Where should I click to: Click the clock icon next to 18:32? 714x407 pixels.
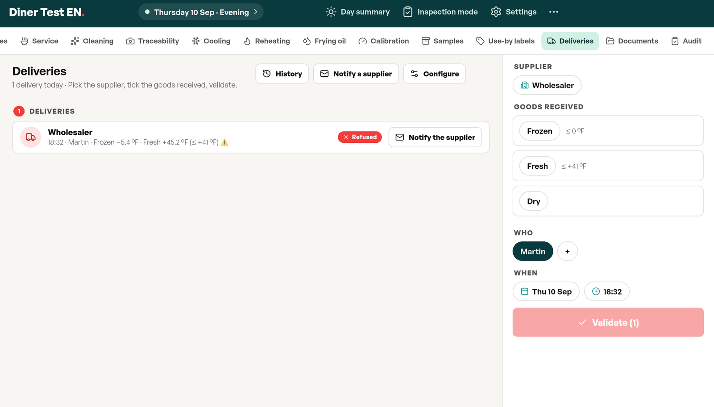coord(596,291)
